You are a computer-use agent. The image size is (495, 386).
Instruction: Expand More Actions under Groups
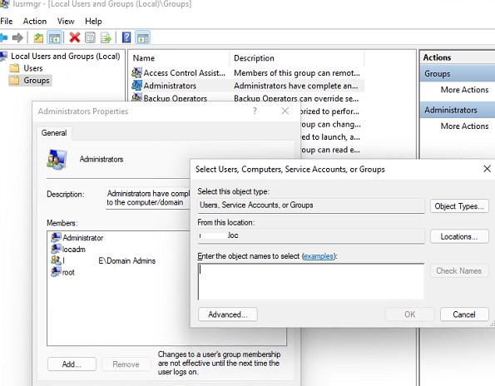(x=464, y=90)
